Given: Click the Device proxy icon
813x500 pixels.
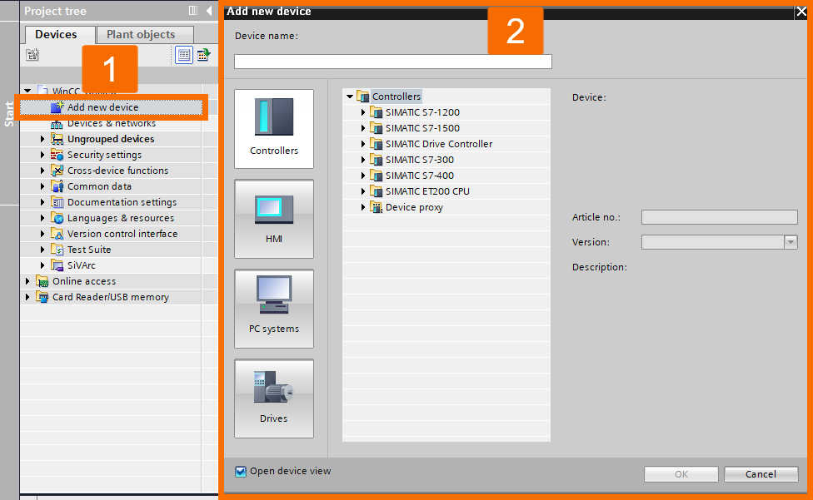Looking at the screenshot, I should 376,207.
